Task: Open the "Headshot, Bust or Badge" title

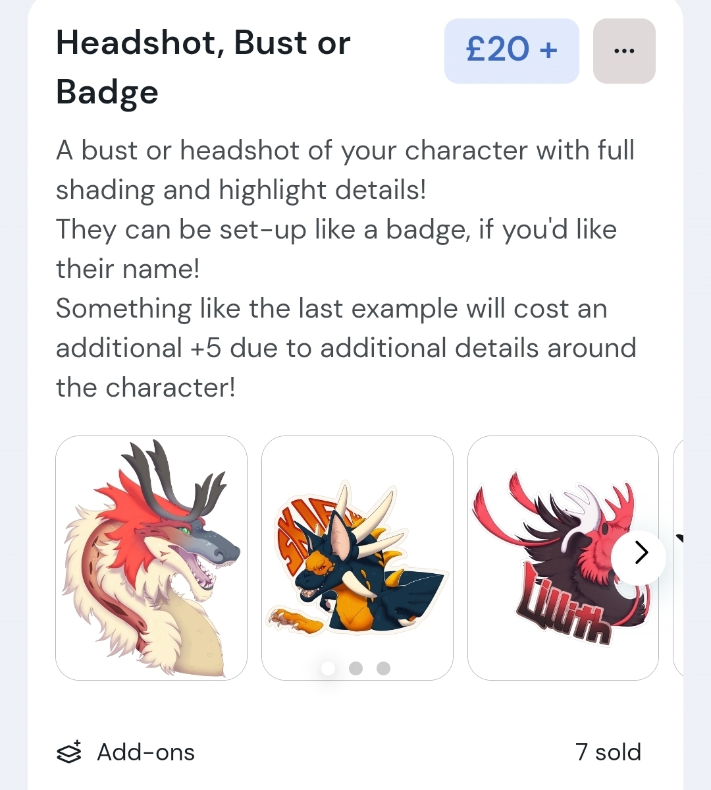Action: [x=203, y=67]
